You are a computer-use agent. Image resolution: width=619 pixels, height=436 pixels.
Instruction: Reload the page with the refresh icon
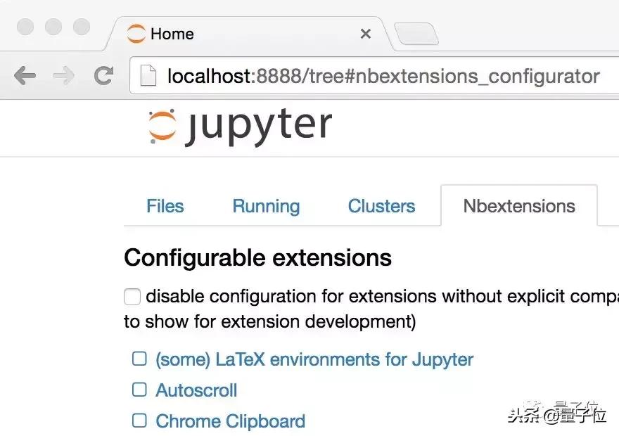pos(104,75)
